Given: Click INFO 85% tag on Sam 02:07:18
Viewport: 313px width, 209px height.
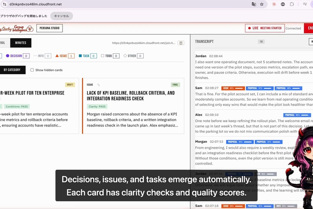Looking at the screenshot, I should [x=286, y=206].
